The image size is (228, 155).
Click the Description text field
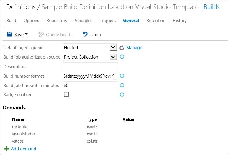pos(90,66)
